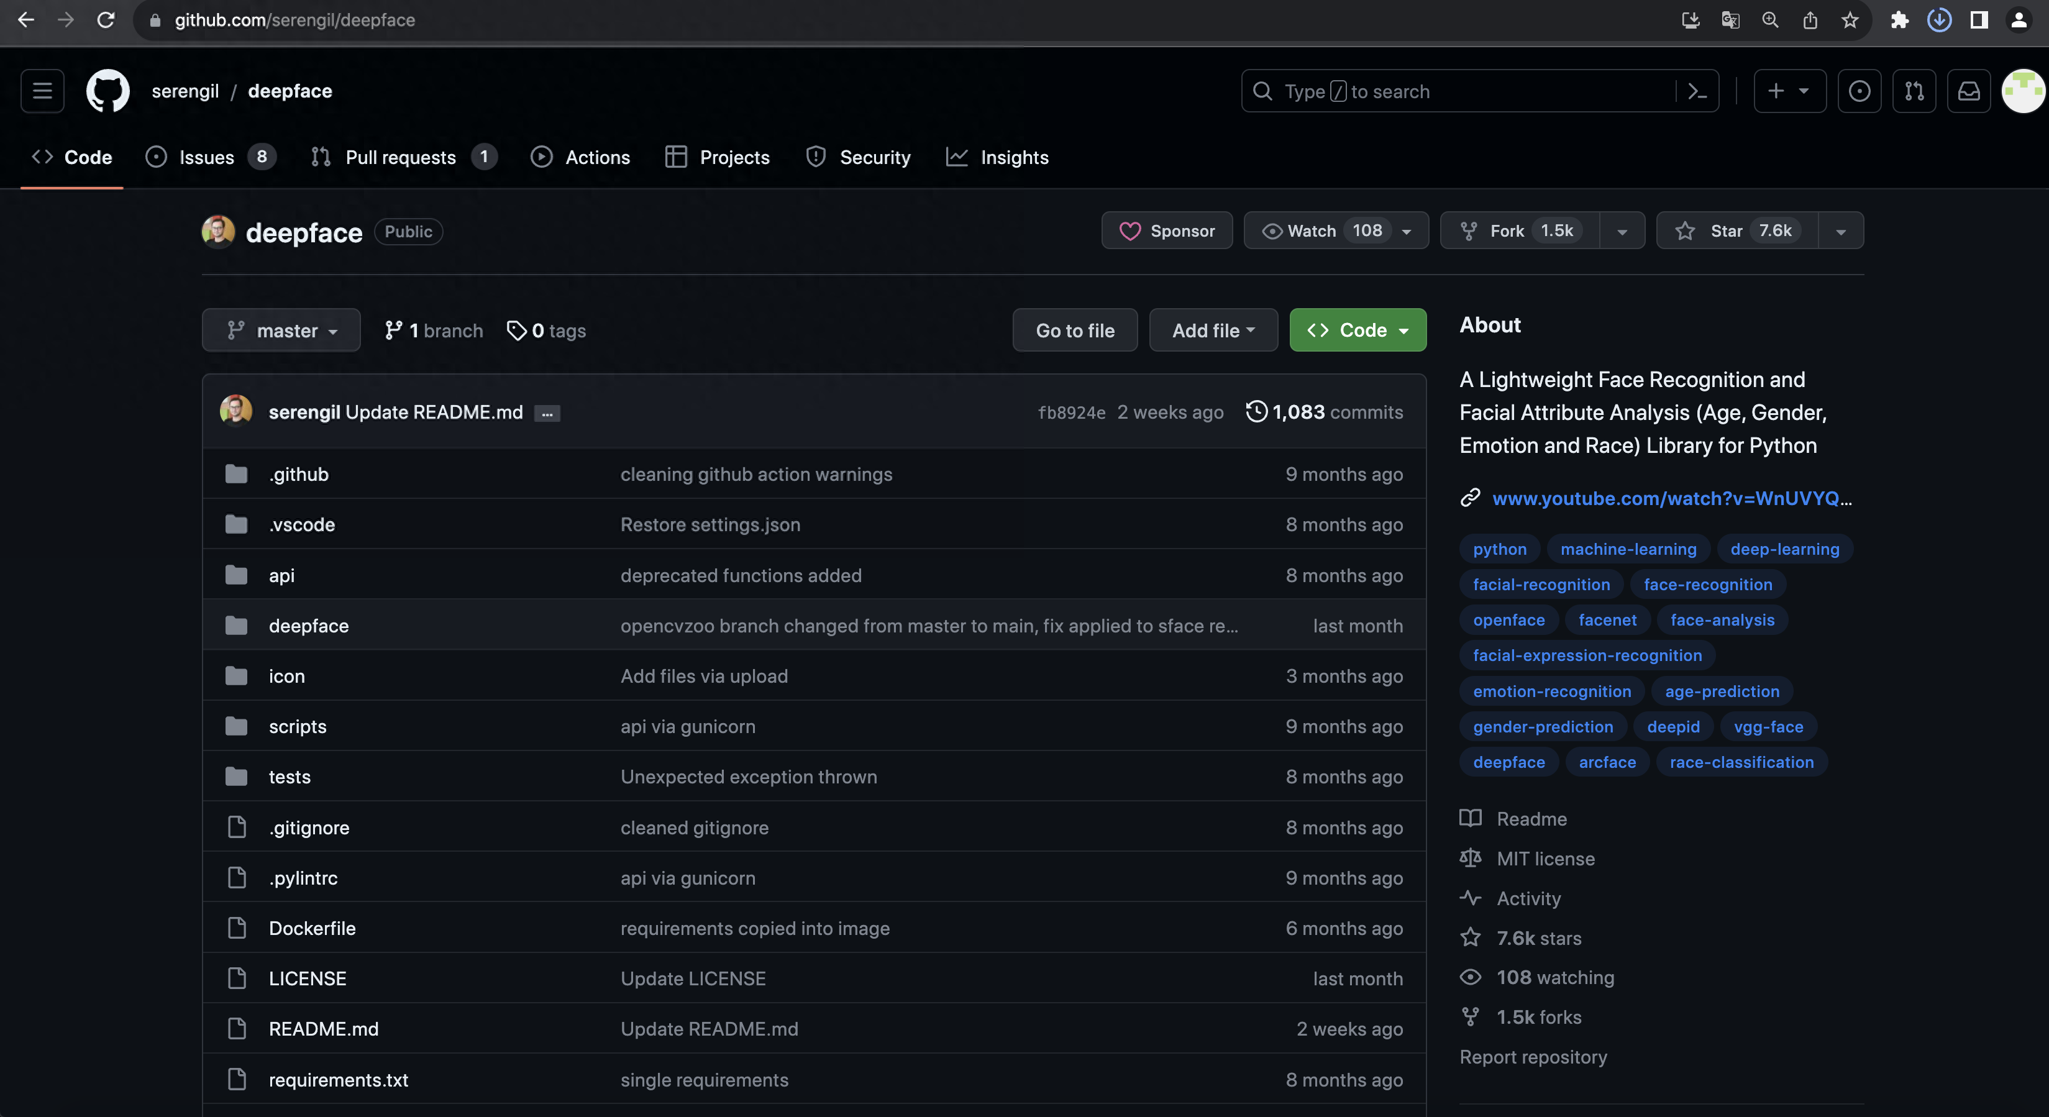Screen dimensions: 2049x1117
Task: Open user profile avatar menu
Action: tap(2023, 91)
